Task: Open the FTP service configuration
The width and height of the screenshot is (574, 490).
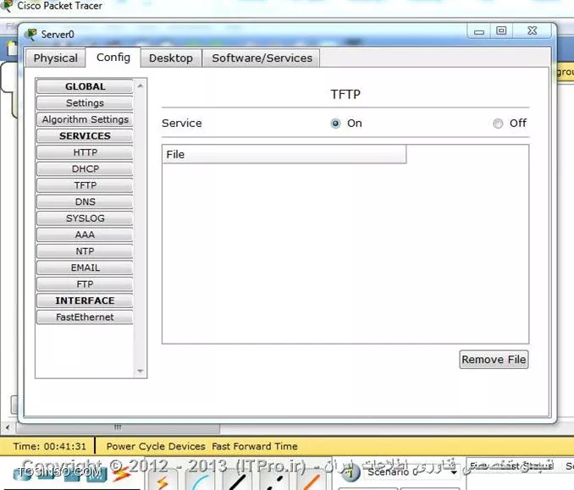Action: 85,284
